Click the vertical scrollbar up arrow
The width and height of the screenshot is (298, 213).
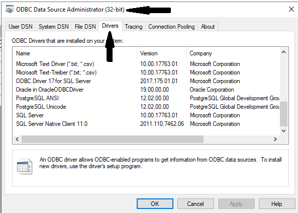click(283, 52)
